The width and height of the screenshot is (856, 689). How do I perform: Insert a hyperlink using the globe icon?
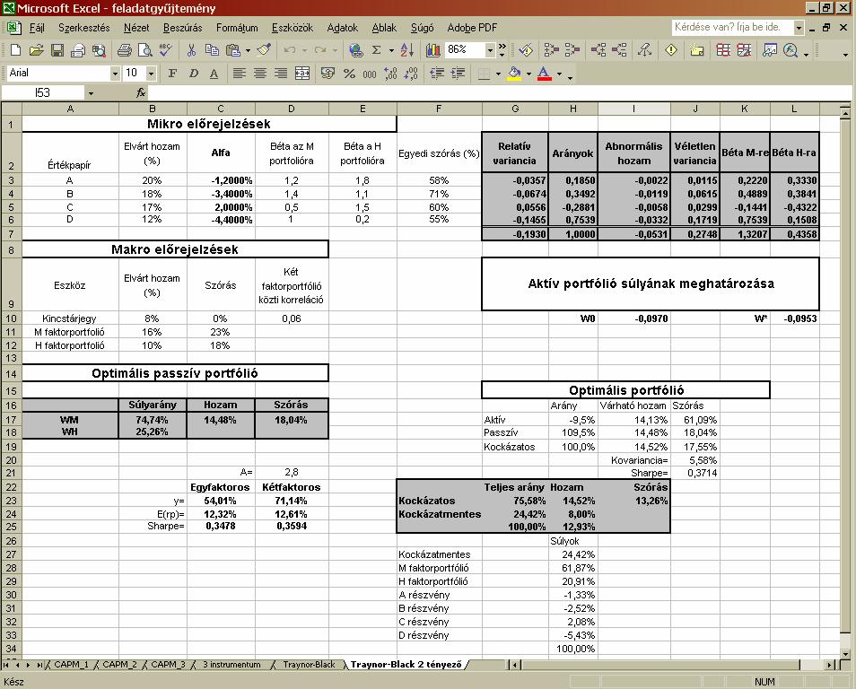[x=356, y=51]
